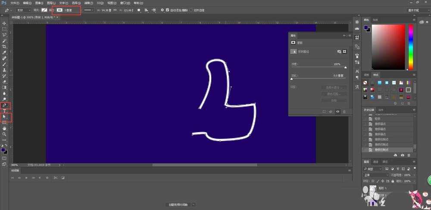Open the shape mode dropdown in options bar
Screen dimensions: 431x210
pos(23,9)
